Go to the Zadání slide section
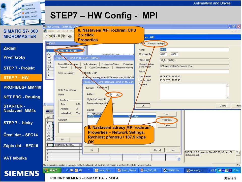This screenshot has width=242, height=182. 10,48
